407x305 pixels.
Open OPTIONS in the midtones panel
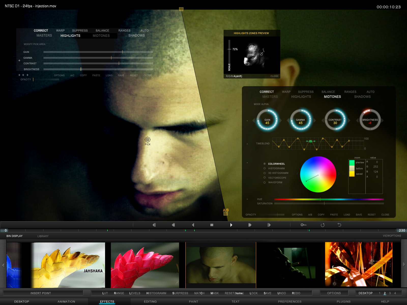[297, 215]
